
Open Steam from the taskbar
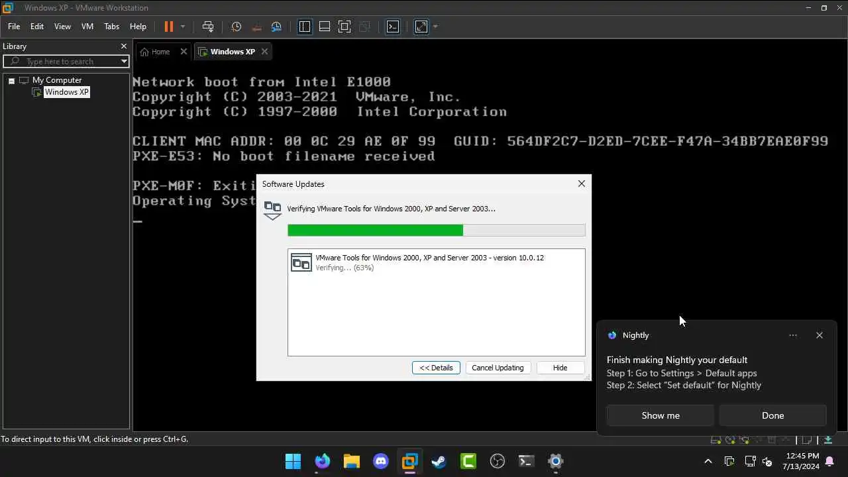[x=439, y=461]
